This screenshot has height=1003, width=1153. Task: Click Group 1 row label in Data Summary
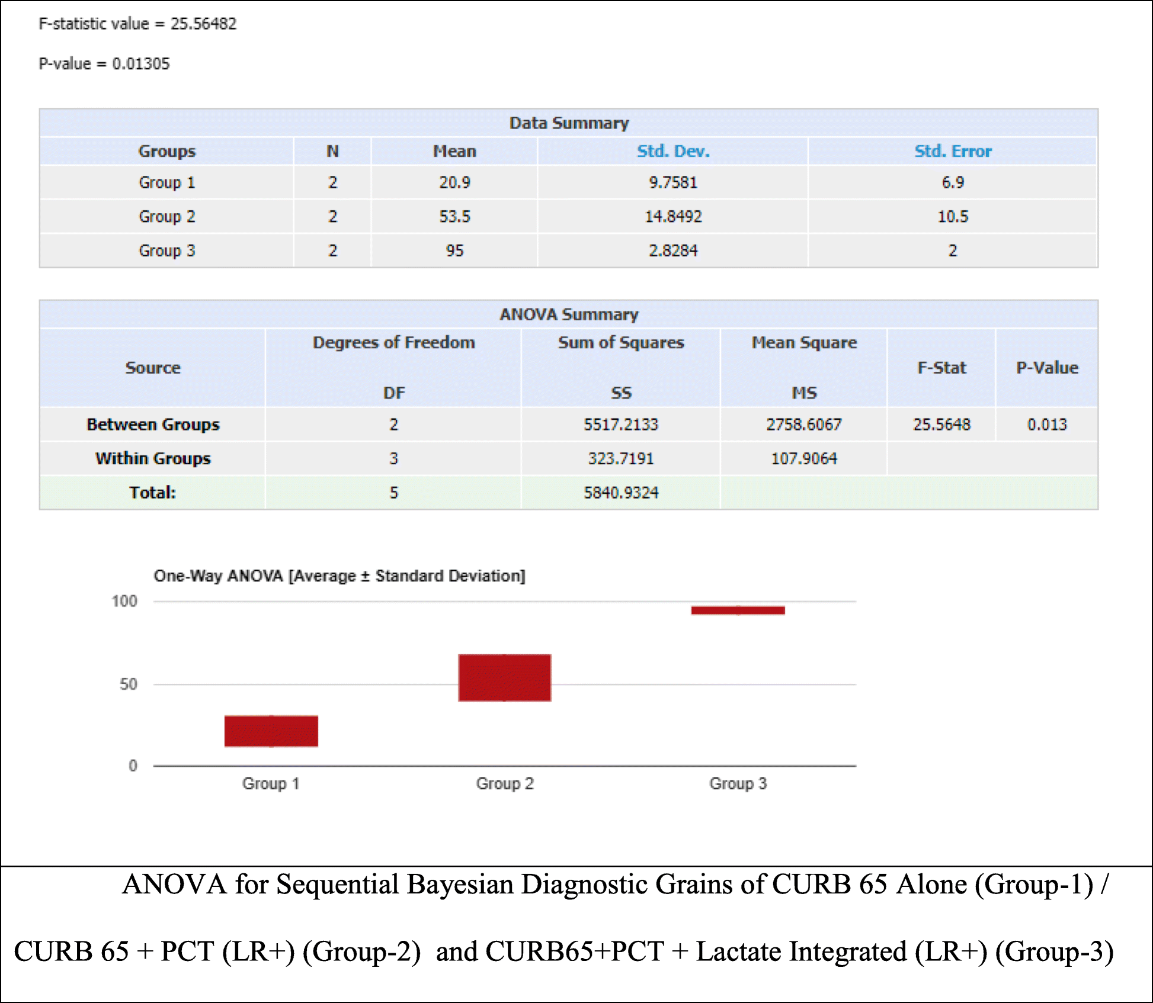pos(167,182)
